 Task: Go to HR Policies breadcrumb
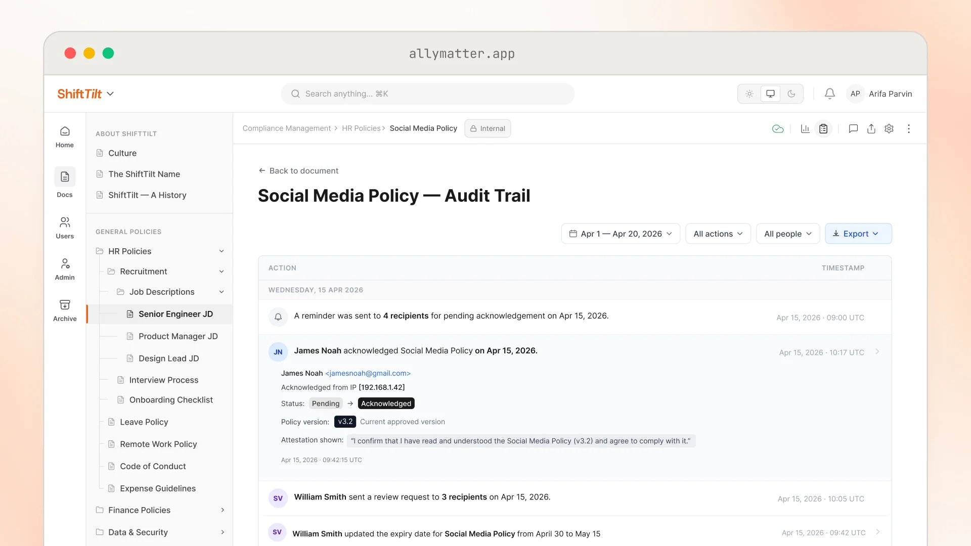361,128
